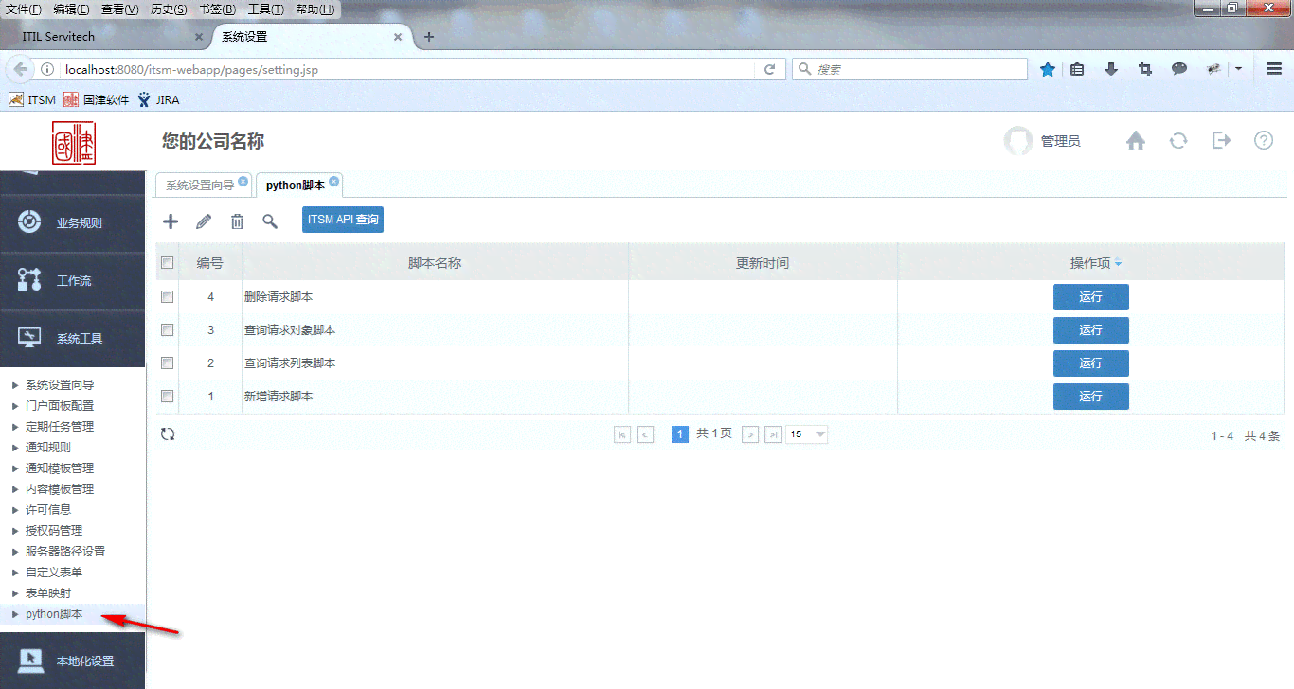This screenshot has width=1294, height=689.
Task: Open 授权码管理 in the sidebar
Action: (x=53, y=530)
